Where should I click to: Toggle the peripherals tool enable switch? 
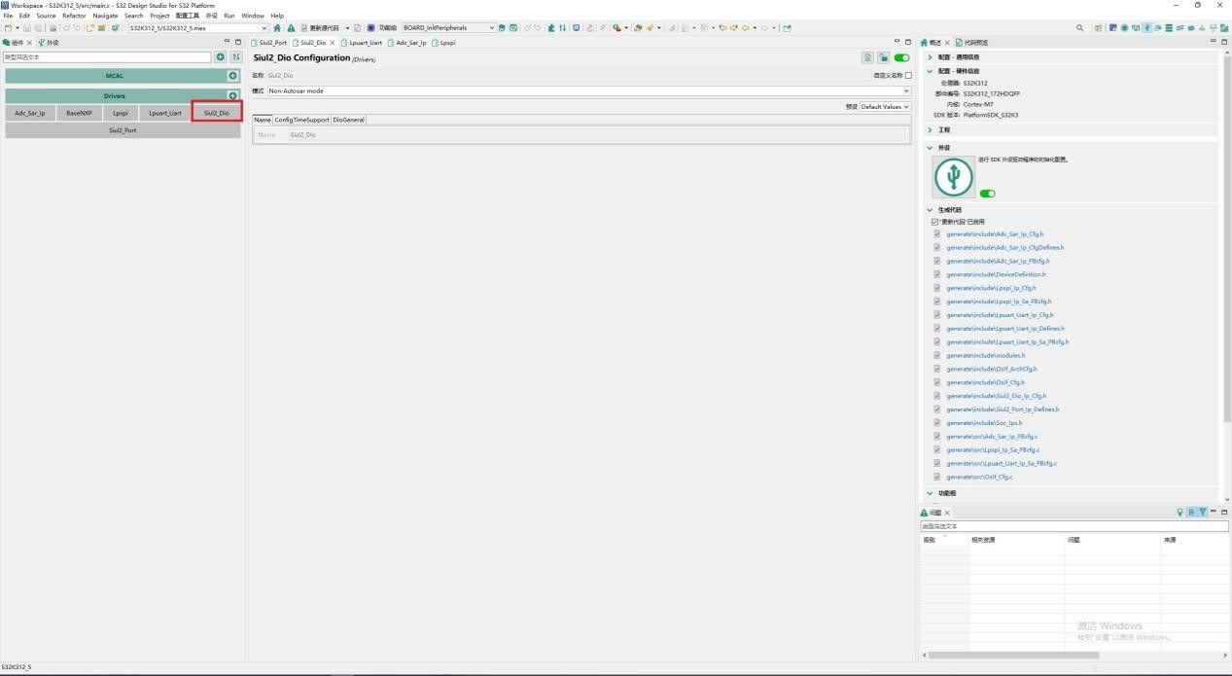click(x=988, y=194)
